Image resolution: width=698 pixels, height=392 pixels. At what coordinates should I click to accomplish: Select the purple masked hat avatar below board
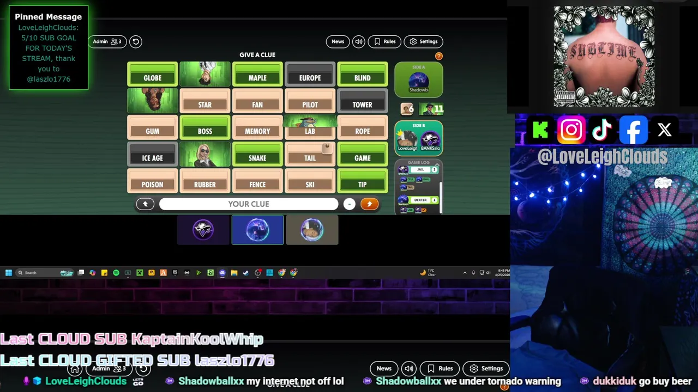click(203, 230)
